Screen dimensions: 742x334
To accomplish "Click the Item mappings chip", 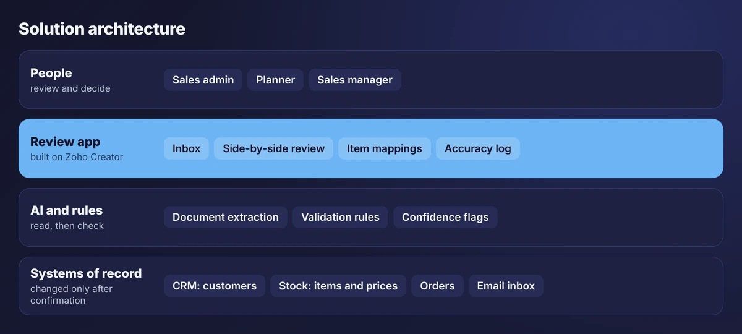I will (385, 148).
